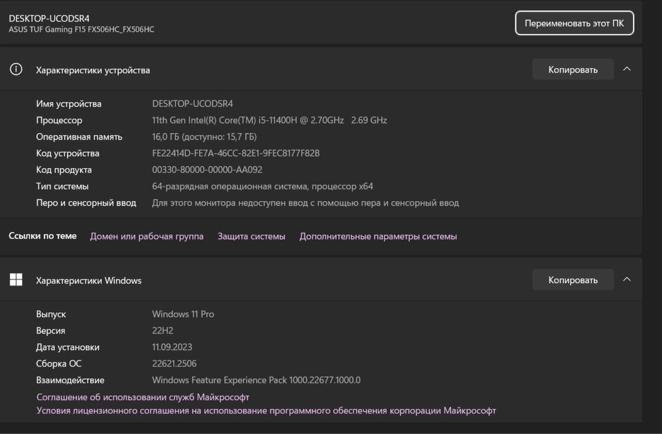
Task: Click the Характеристики Windows header title
Action: (x=89, y=281)
